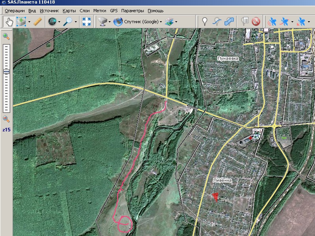Expand the Спутник (Google) map source dropdown

pyautogui.click(x=161, y=22)
